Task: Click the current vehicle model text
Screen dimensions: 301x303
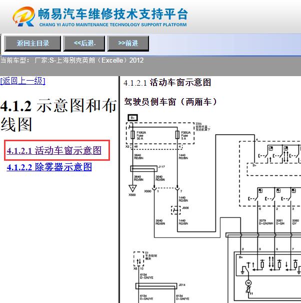Action: (72, 60)
